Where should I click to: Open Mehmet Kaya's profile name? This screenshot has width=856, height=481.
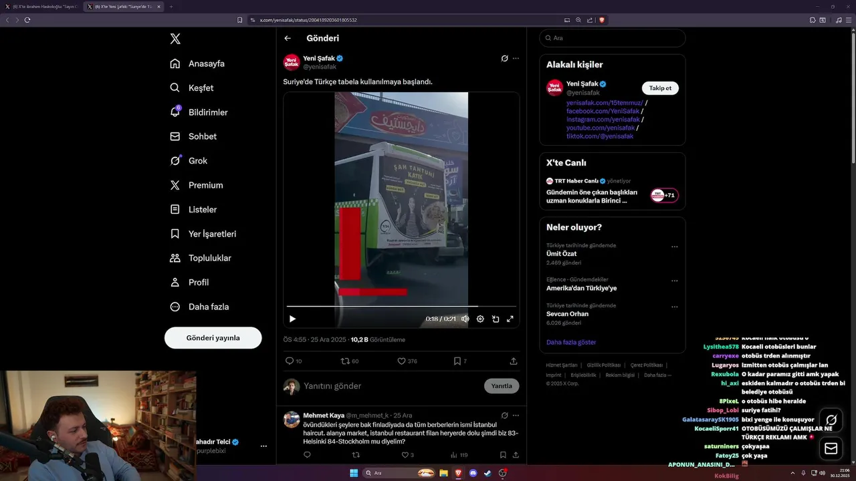coord(324,416)
